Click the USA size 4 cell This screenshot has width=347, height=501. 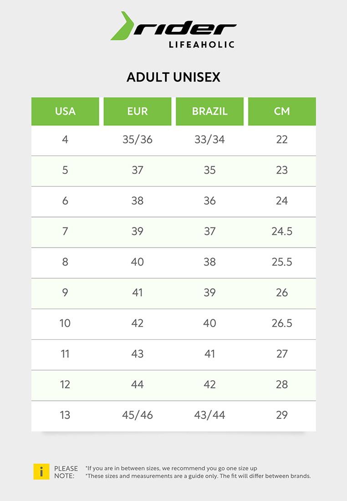coord(65,140)
